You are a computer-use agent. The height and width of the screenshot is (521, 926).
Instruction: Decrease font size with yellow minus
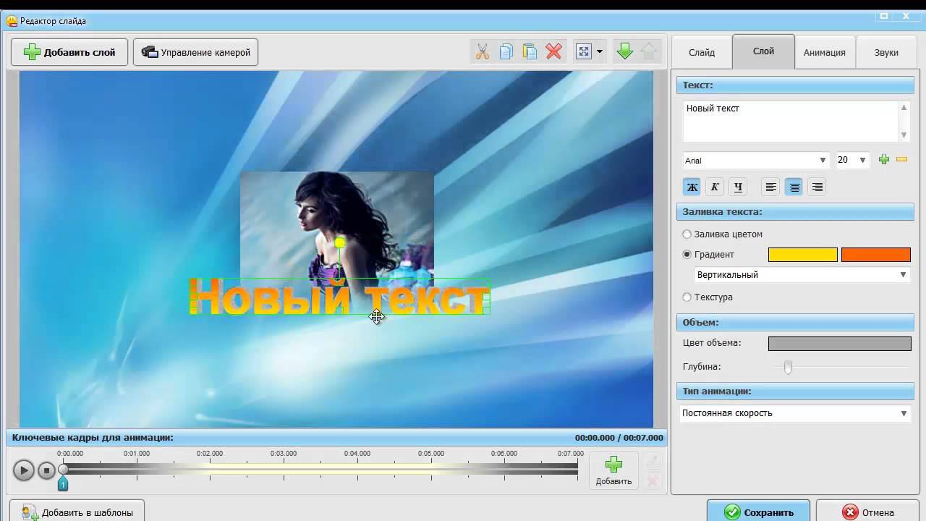[x=901, y=160]
